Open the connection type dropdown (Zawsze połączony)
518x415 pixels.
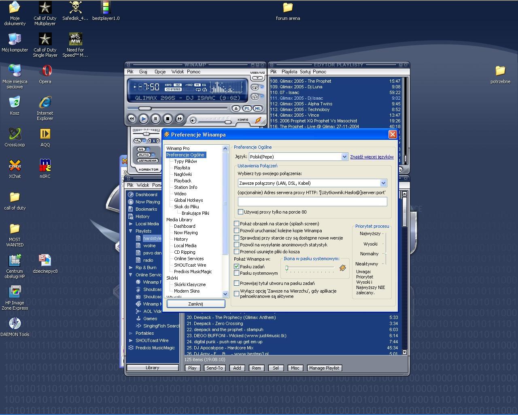383,183
